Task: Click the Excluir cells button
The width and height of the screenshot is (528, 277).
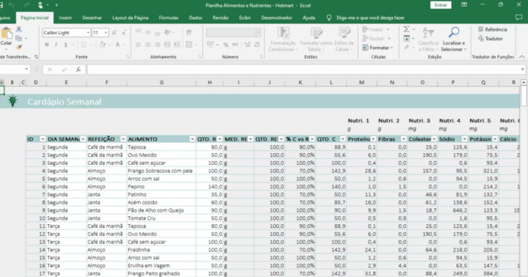Action: pyautogui.click(x=376, y=39)
